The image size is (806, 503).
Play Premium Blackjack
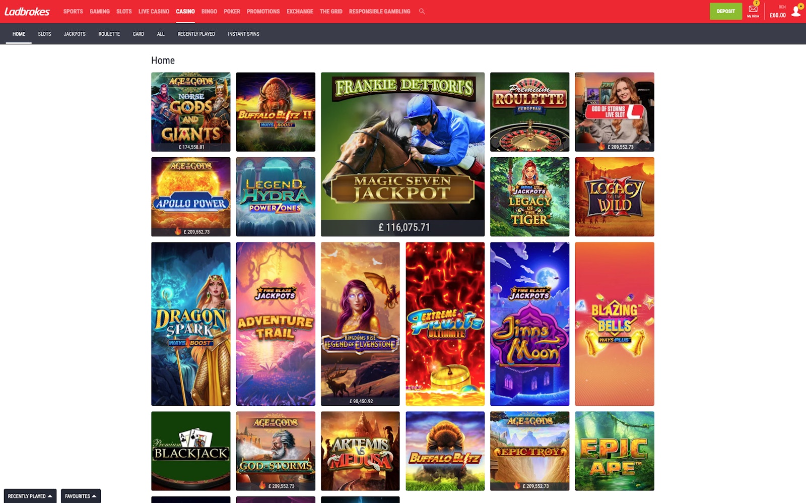pos(190,451)
